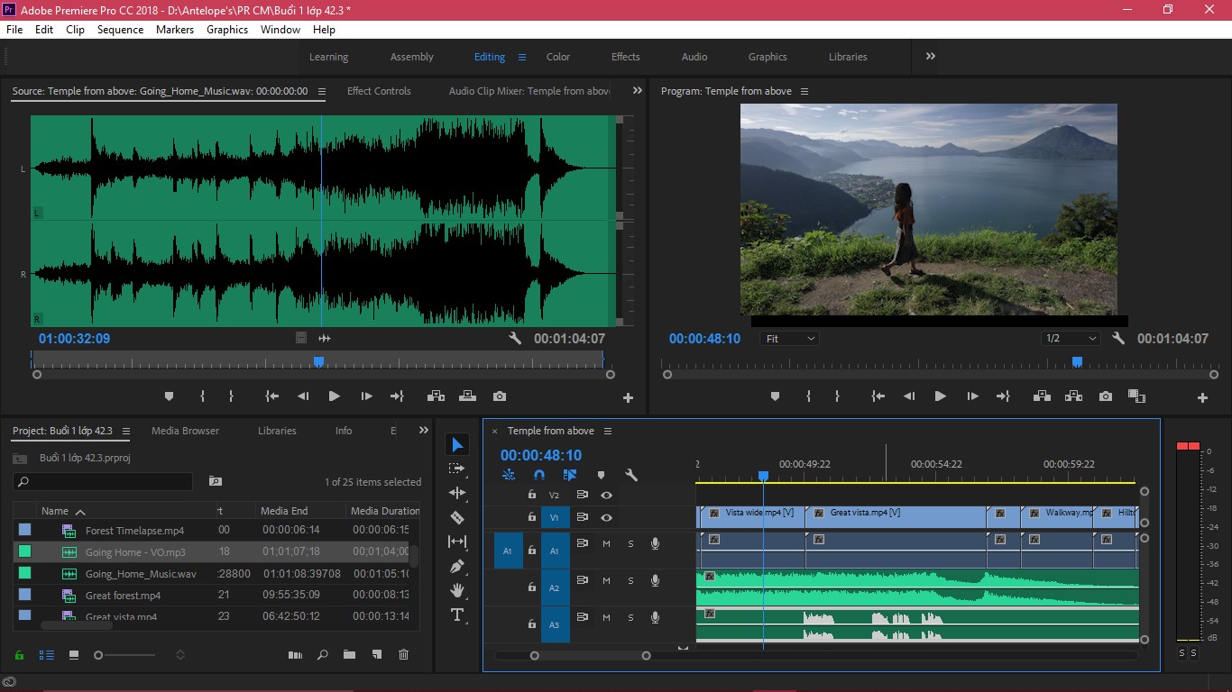The image size is (1232, 692).
Task: Solo track A2
Action: click(x=630, y=580)
